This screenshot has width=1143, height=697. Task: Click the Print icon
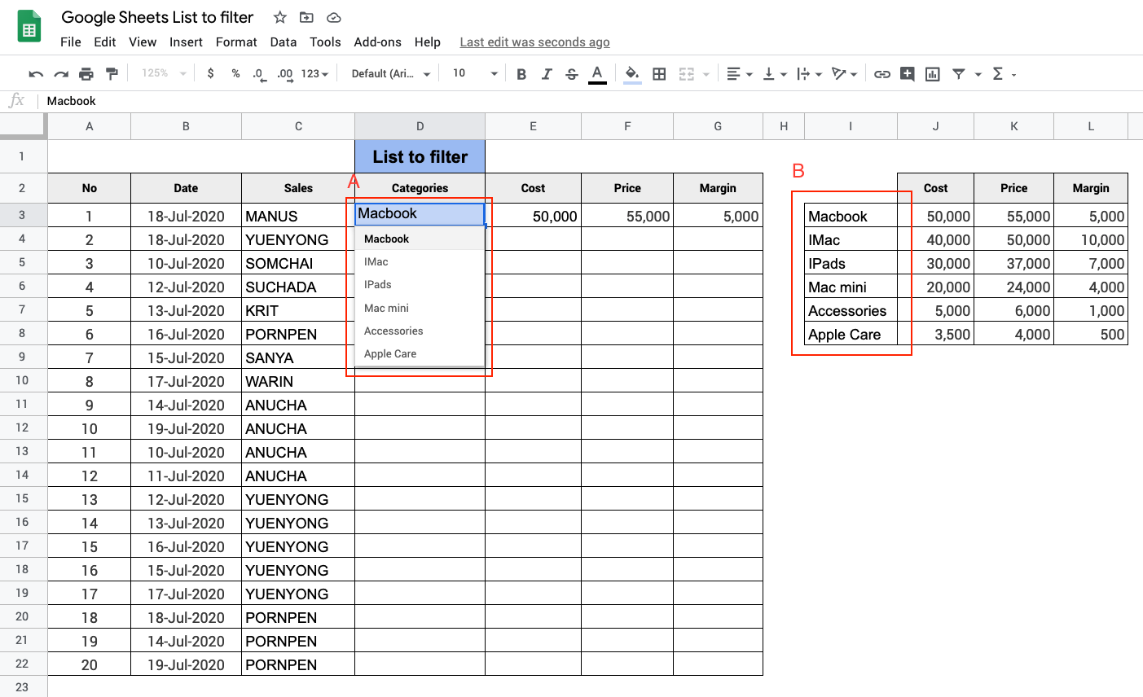click(86, 74)
